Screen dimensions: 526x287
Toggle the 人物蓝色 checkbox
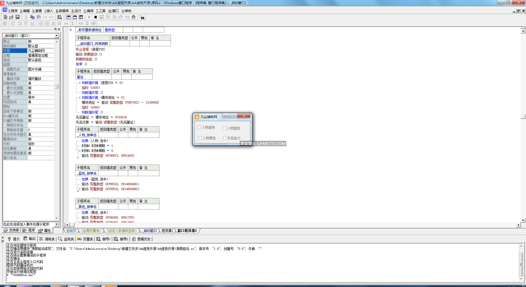[x=224, y=128]
